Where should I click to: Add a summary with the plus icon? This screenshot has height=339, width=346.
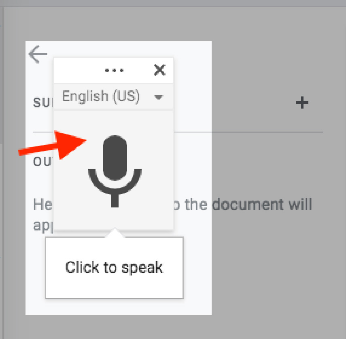[302, 103]
